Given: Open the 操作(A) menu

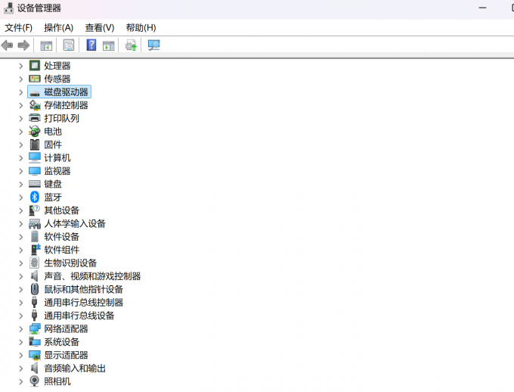Looking at the screenshot, I should [x=59, y=28].
